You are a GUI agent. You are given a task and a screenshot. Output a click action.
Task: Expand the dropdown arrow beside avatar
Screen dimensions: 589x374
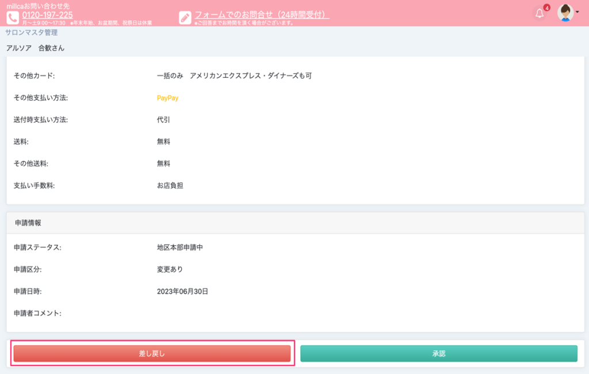pyautogui.click(x=577, y=13)
